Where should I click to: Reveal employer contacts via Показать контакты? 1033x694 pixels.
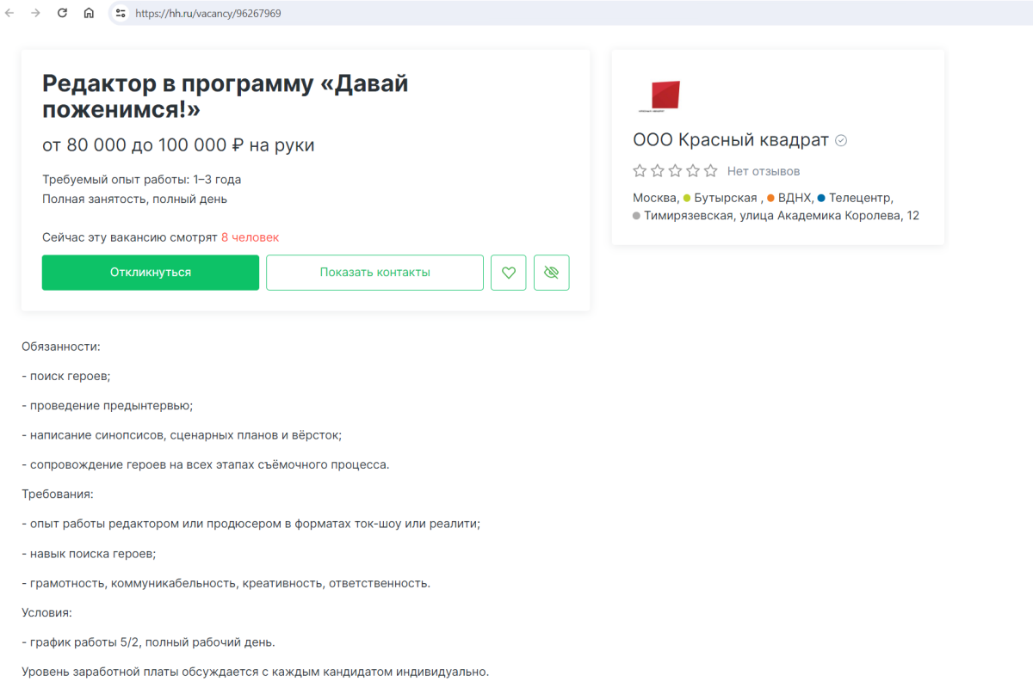click(x=374, y=273)
